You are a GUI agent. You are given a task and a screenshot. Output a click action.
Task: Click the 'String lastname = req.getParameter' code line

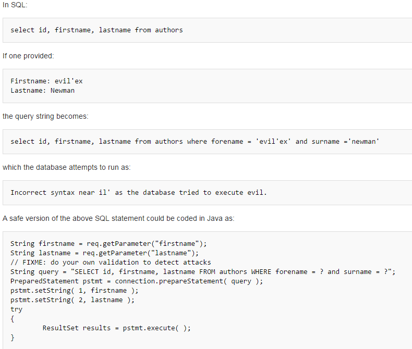(105, 253)
